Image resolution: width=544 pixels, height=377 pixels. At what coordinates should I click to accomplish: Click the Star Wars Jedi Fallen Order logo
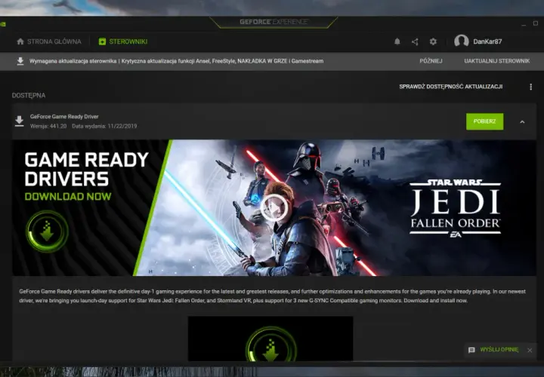click(x=455, y=208)
